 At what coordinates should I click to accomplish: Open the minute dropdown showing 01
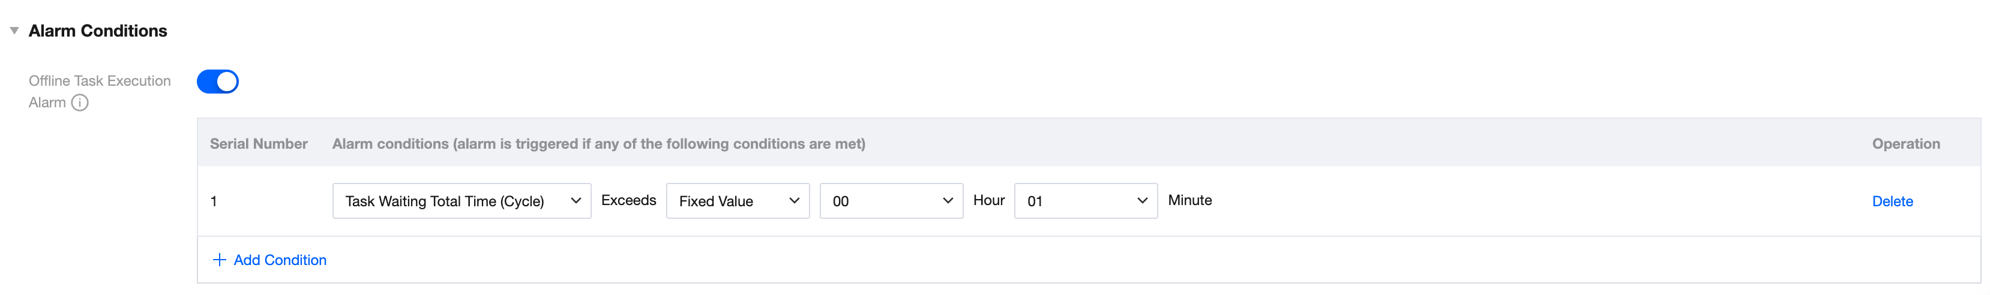coord(1084,201)
